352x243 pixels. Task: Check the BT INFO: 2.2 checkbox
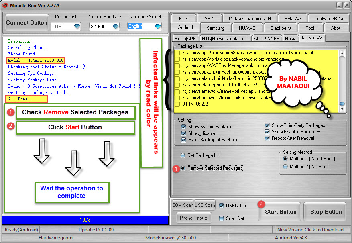point(177,104)
